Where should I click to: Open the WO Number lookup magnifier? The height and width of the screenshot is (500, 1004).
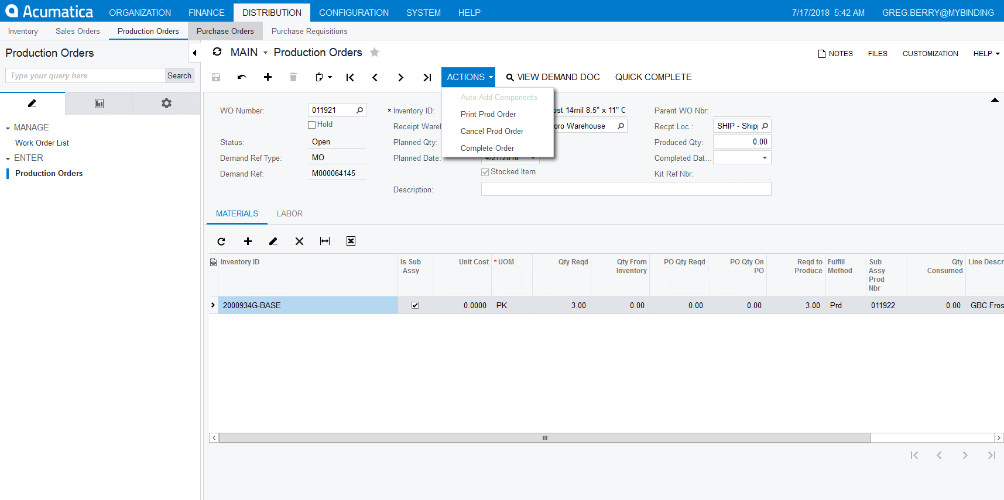pos(360,110)
